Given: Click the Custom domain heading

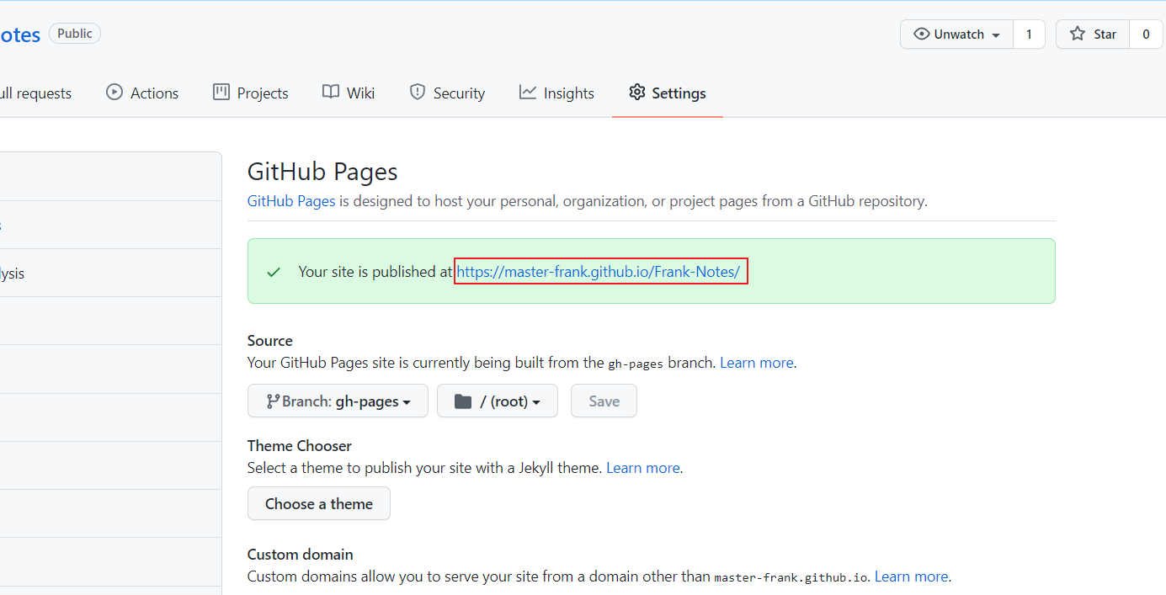Looking at the screenshot, I should coord(301,555).
